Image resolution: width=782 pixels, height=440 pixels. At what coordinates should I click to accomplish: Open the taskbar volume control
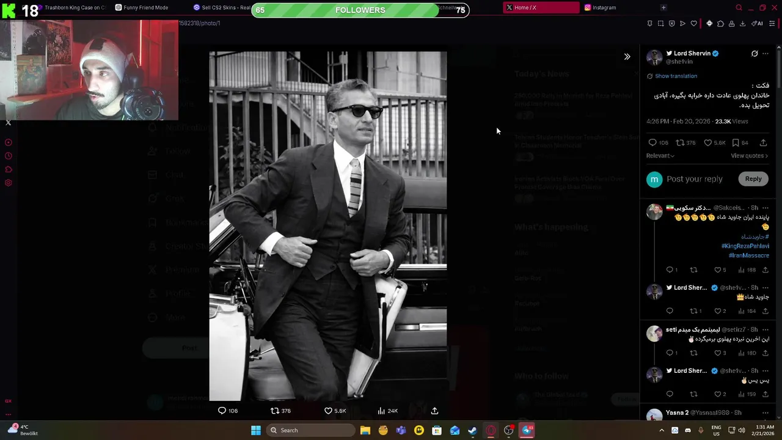coord(742,430)
